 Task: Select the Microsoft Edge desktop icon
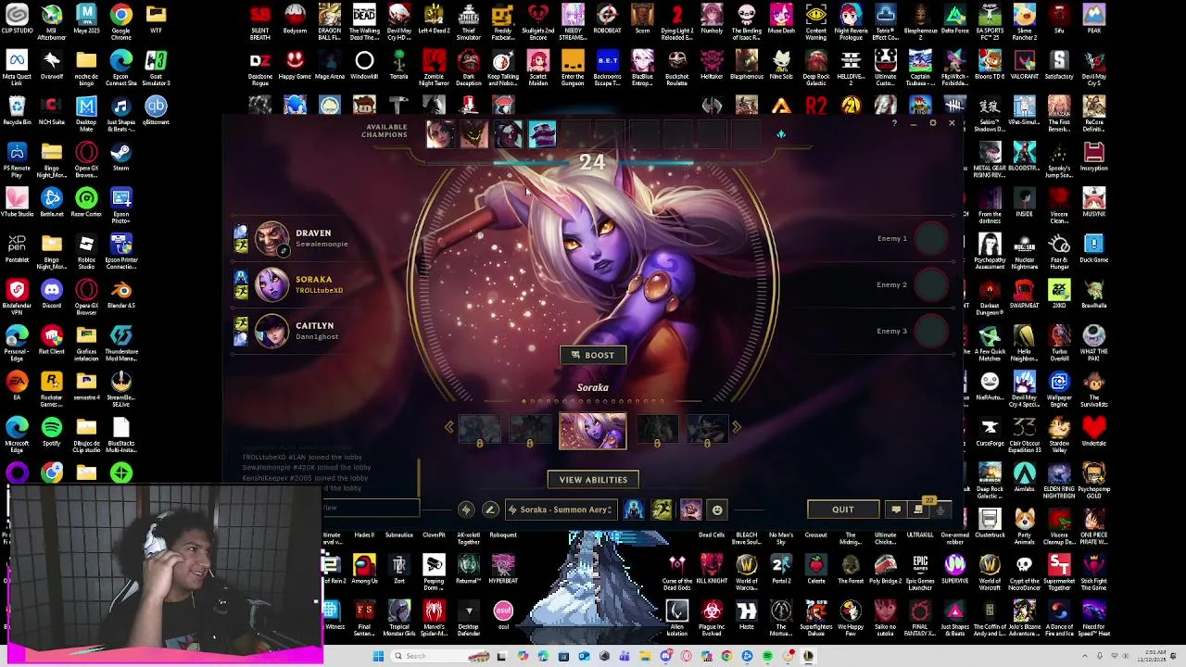(x=17, y=433)
